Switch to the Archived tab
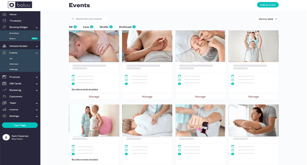This screenshot has width=307, height=165. pyautogui.click(x=127, y=27)
